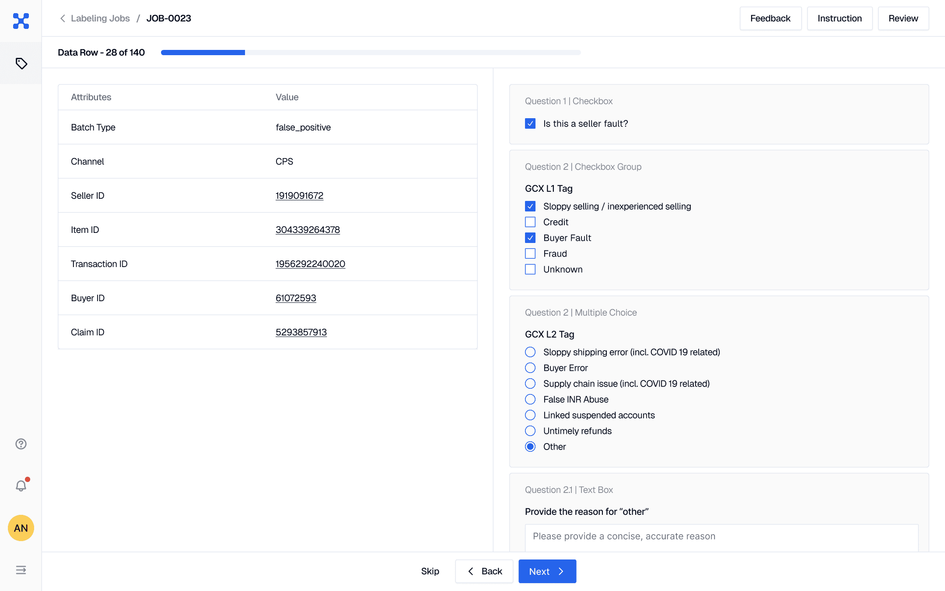Click the blue app logo icon
The height and width of the screenshot is (591, 945).
click(21, 21)
